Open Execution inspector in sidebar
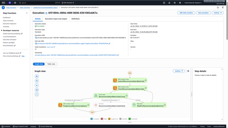This screenshot has height=128, width=228. 10,24
